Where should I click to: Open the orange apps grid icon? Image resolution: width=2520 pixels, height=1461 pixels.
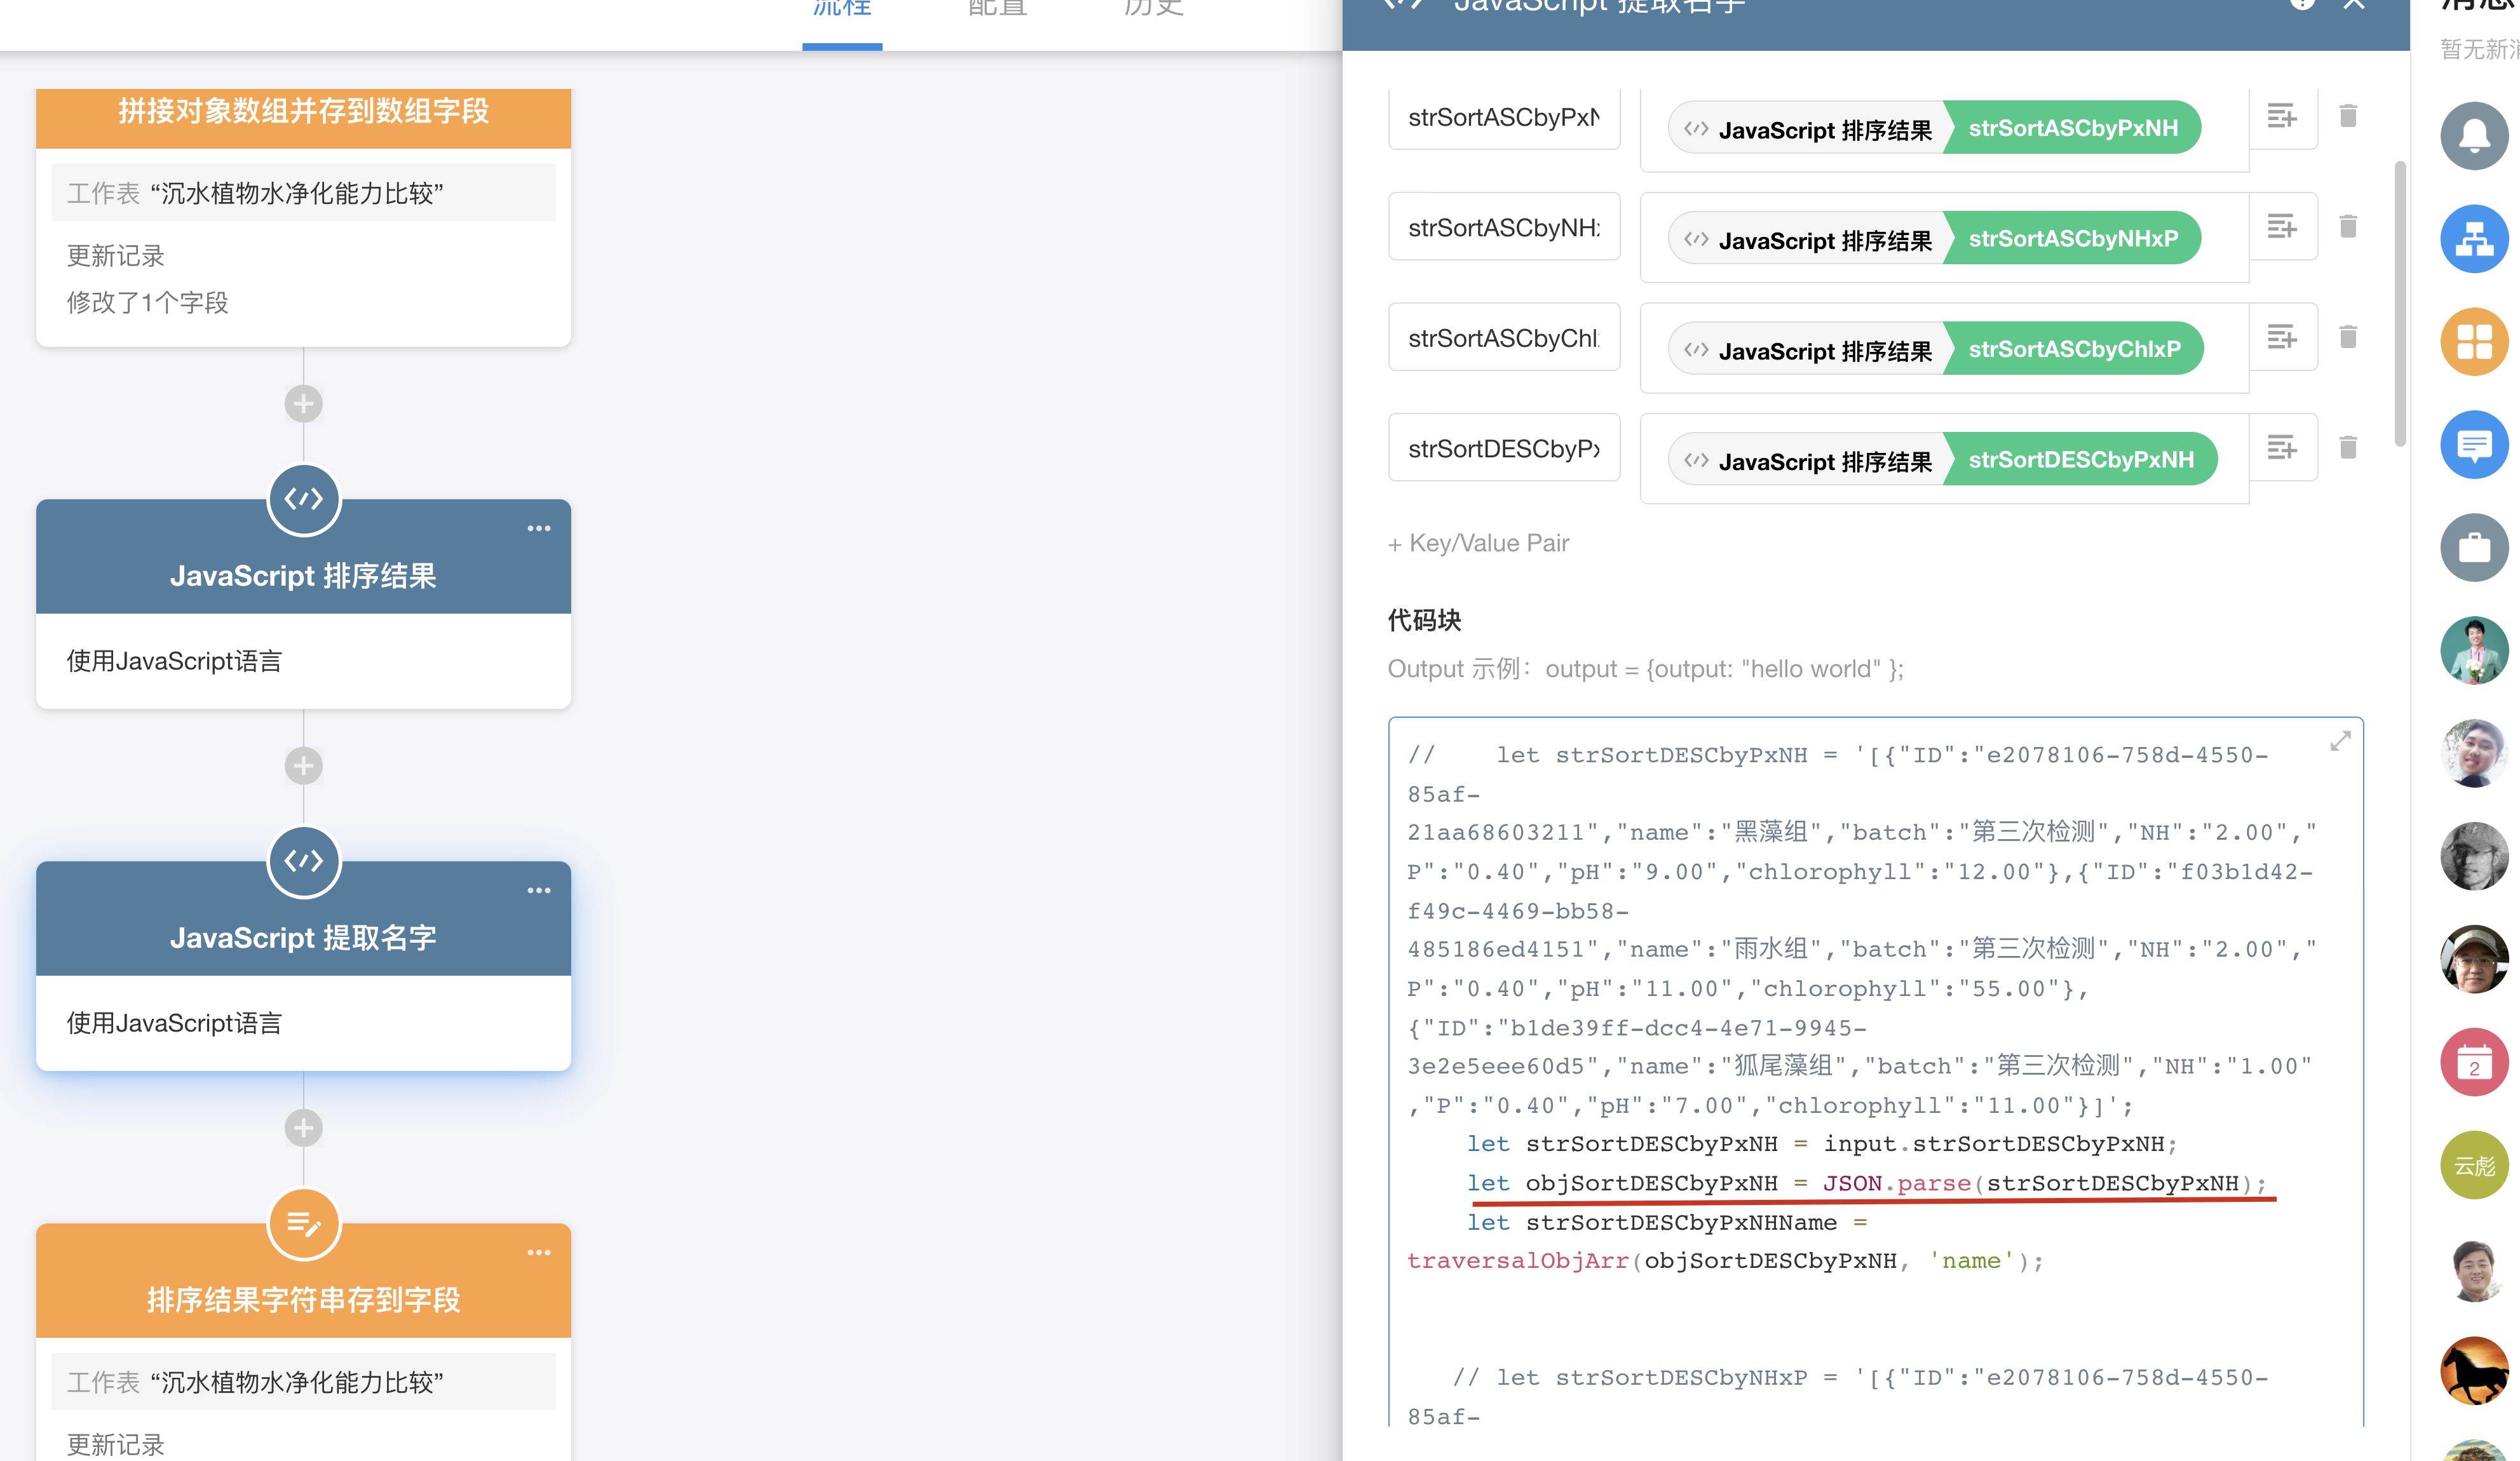click(2474, 342)
